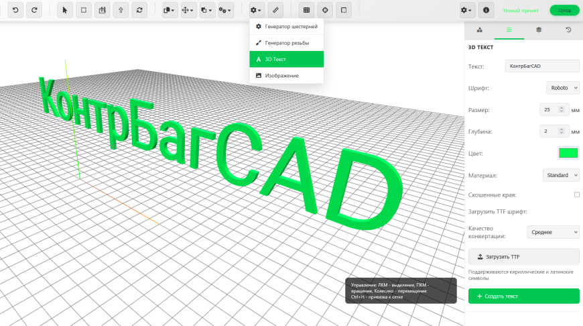Click the 'Текст' input field with КонтрБагCAD
The height and width of the screenshot is (326, 583).
point(542,66)
